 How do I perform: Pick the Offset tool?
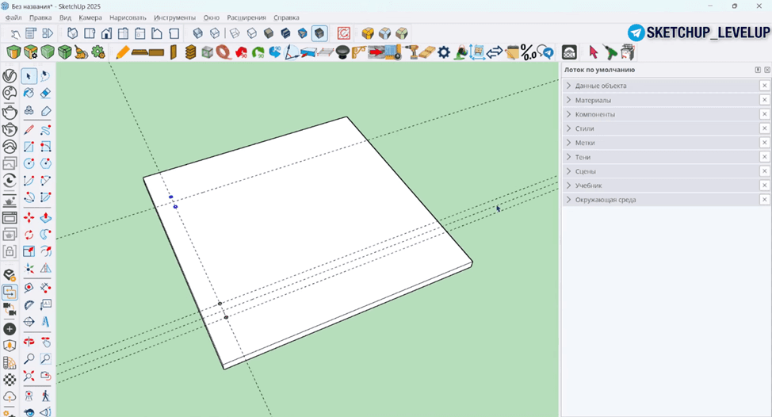45,251
